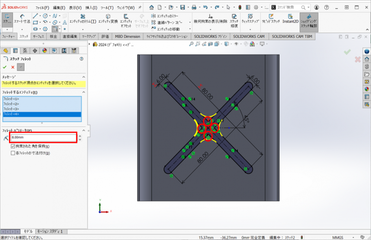The image size is (371, 240).
Task: Switch to the SOLIDWORKS CAM tab
Action: click(x=249, y=37)
